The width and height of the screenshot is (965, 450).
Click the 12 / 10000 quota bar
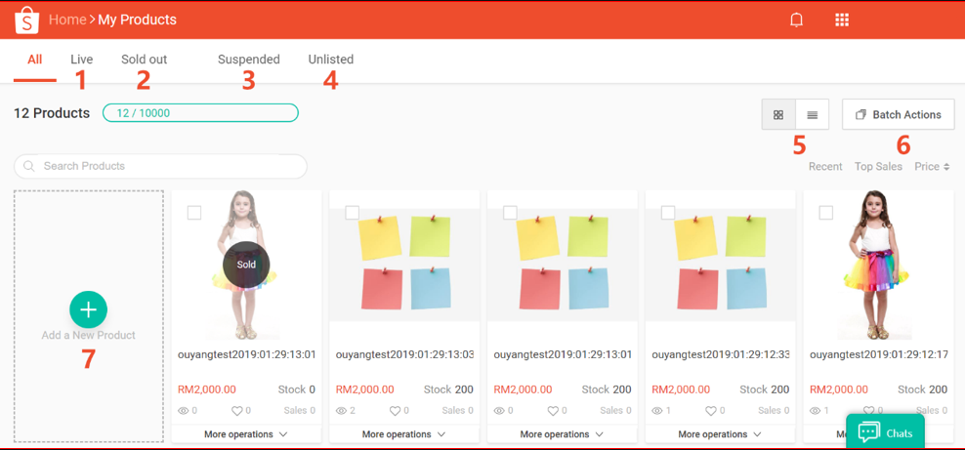(x=200, y=113)
